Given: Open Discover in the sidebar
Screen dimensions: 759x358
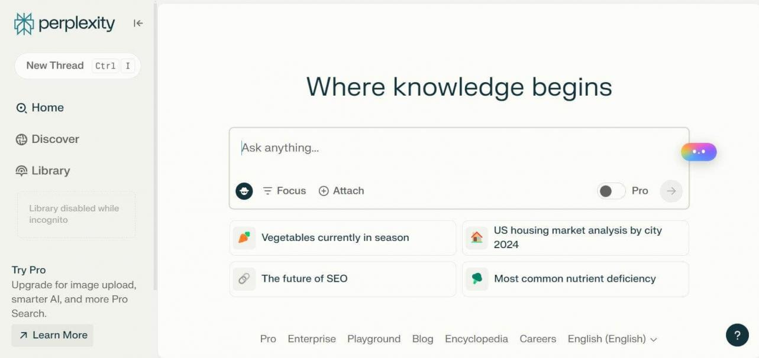Looking at the screenshot, I should (x=47, y=139).
